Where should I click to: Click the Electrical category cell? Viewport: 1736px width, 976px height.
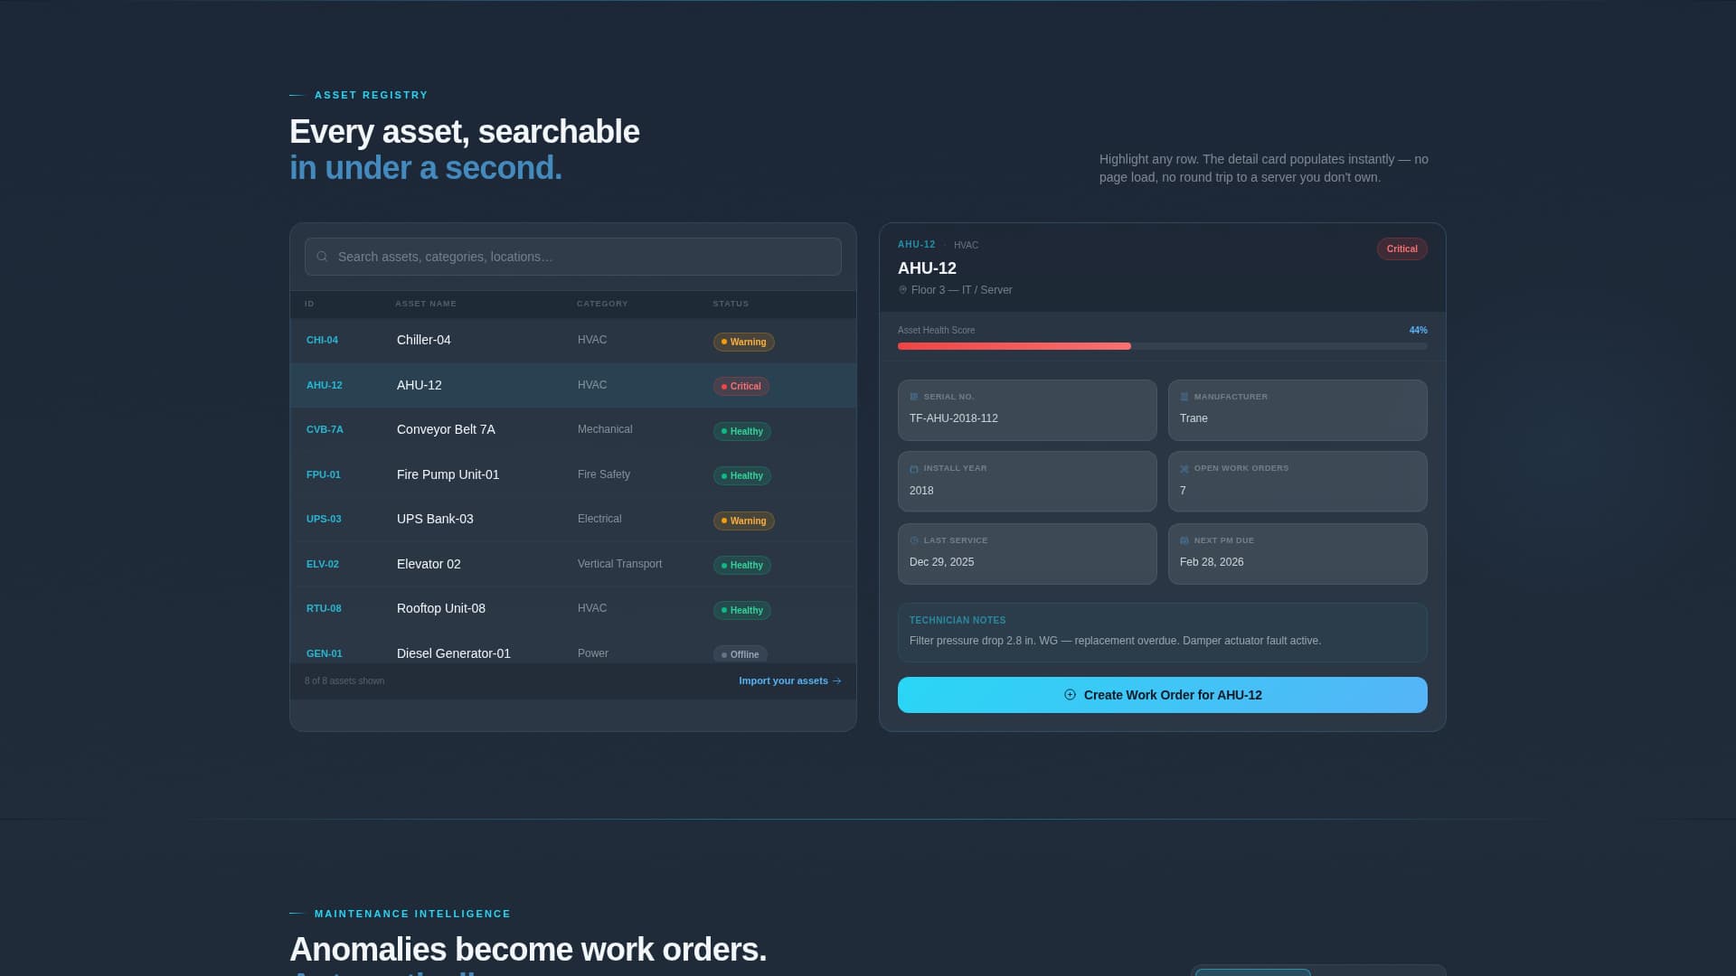[599, 519]
